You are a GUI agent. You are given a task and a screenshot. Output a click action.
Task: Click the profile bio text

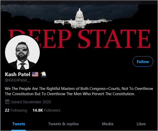tap(79, 91)
